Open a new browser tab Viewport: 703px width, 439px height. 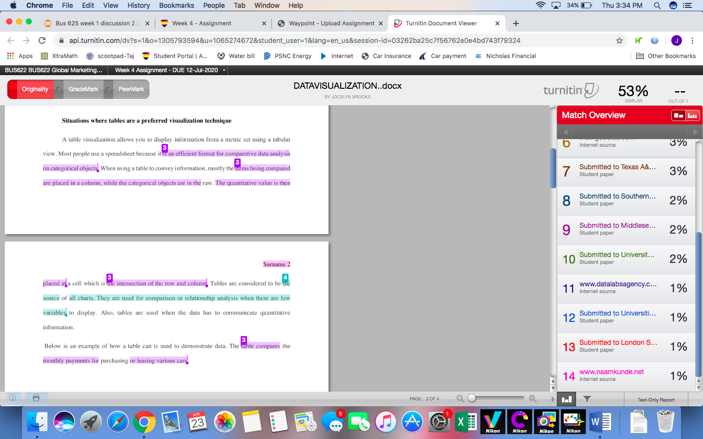click(516, 23)
